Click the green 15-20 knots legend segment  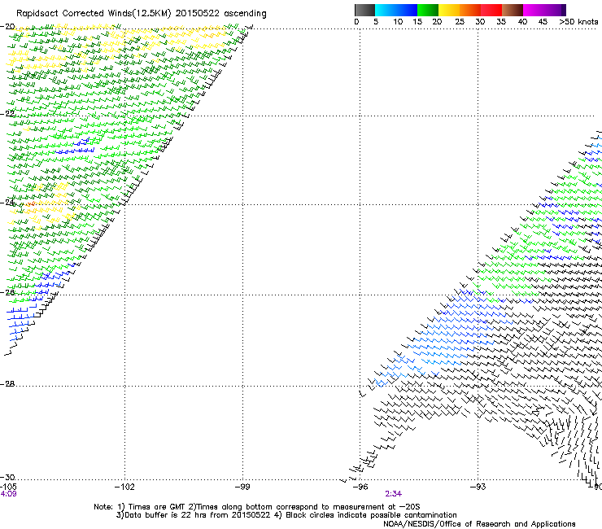pos(428,10)
